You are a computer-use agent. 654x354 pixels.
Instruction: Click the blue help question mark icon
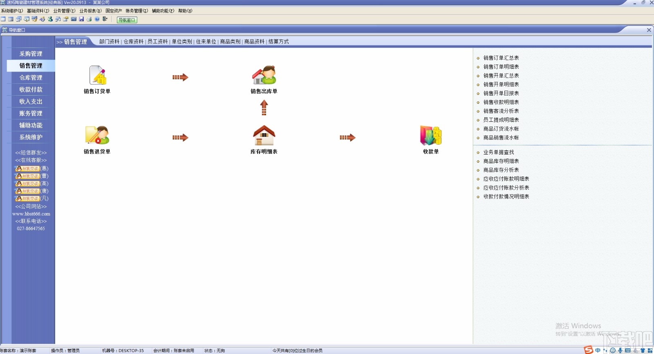pyautogui.click(x=97, y=19)
